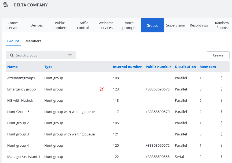
Task: Click Hunt Group 5's waiting queue type
Action: (x=69, y=112)
